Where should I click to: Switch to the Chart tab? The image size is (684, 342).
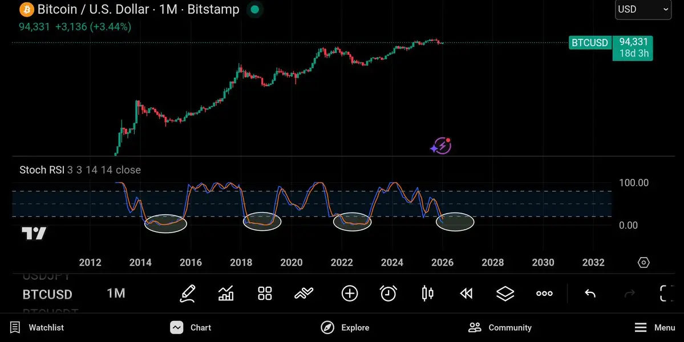191,328
